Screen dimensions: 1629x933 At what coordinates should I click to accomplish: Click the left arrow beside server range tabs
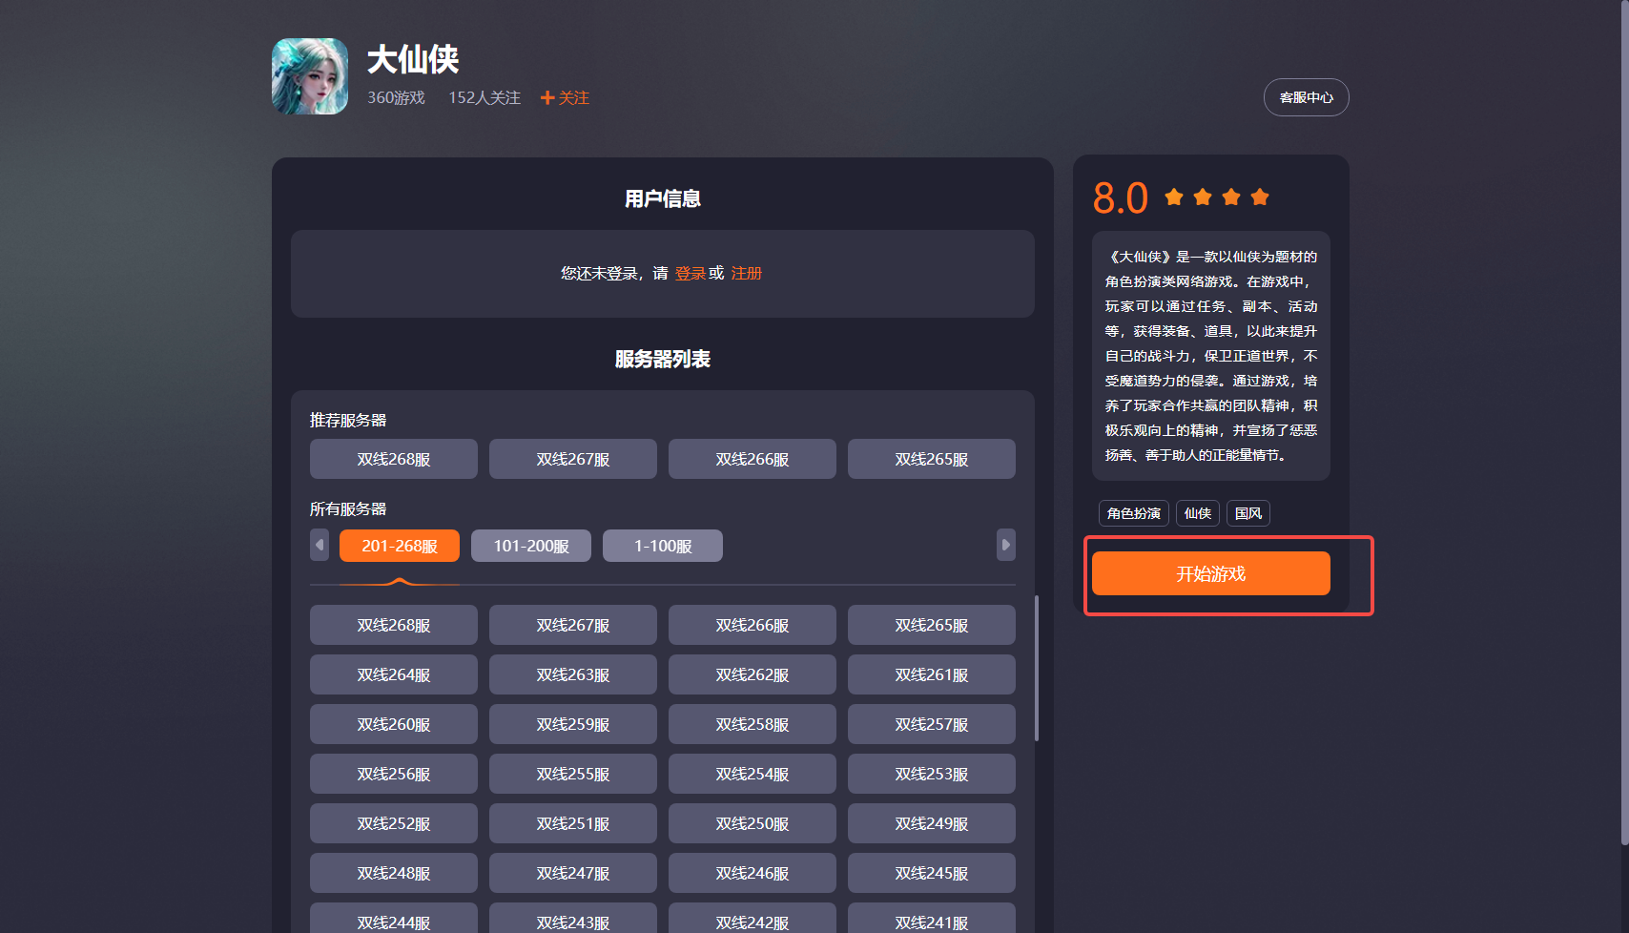[x=320, y=545]
